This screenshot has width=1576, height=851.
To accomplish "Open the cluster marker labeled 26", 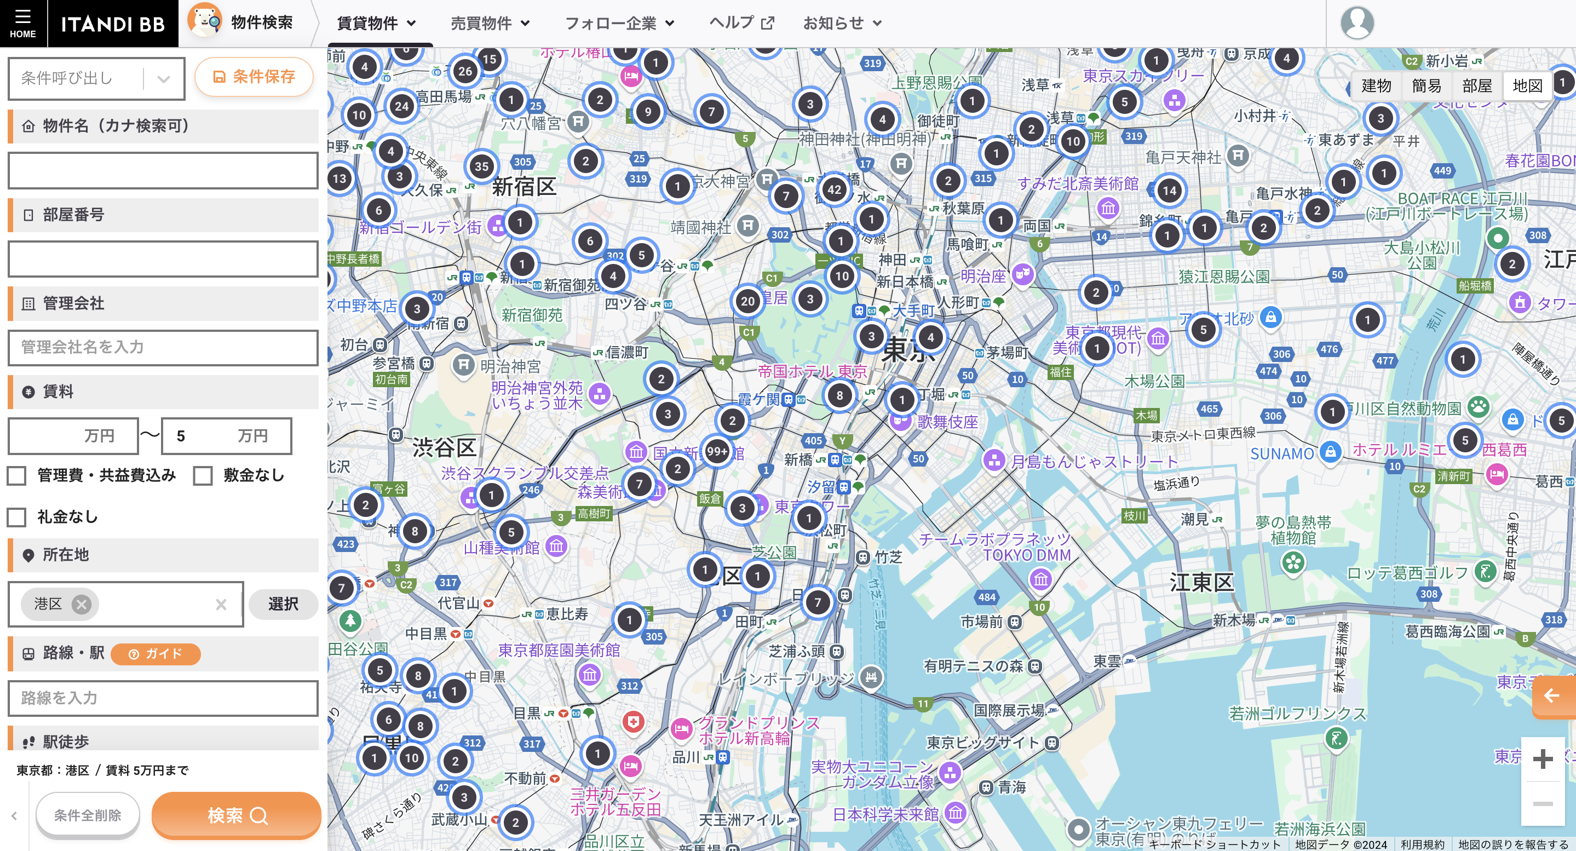I will pos(465,71).
